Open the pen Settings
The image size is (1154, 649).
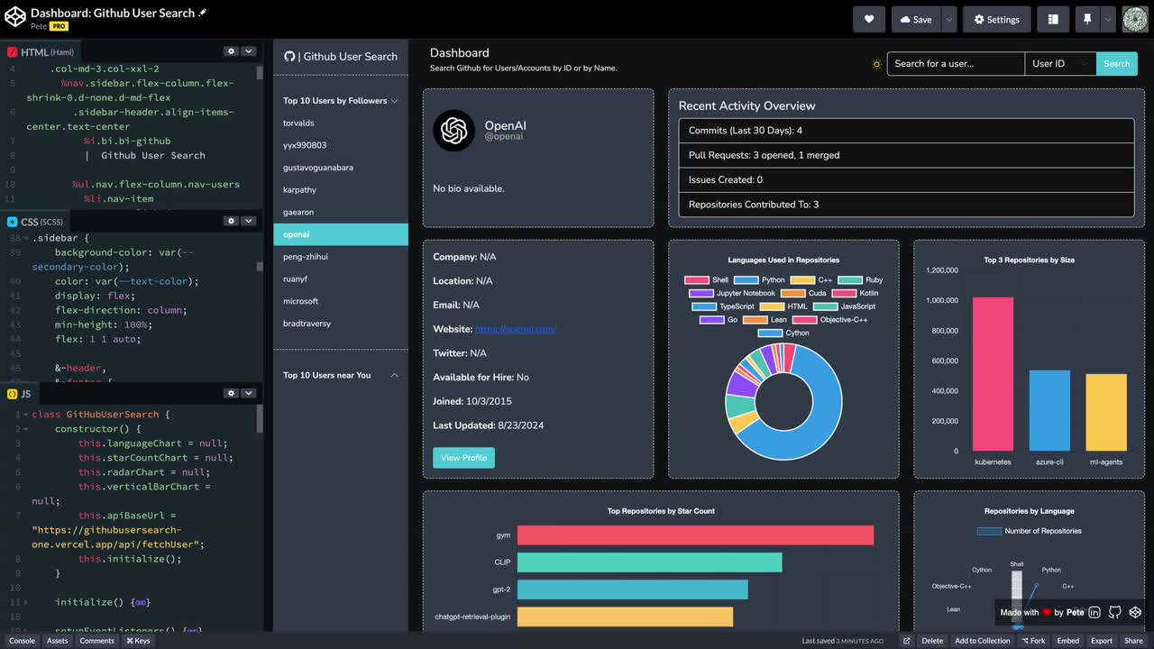pyautogui.click(x=997, y=19)
